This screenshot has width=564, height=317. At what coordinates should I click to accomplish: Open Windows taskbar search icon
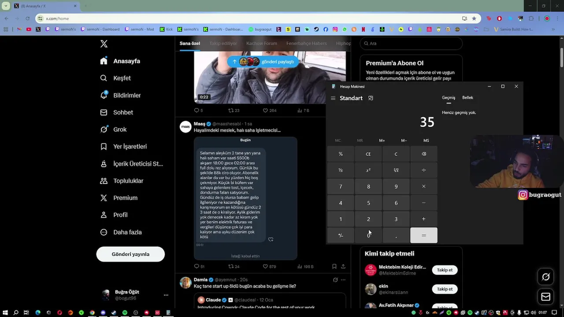[x=16, y=313]
